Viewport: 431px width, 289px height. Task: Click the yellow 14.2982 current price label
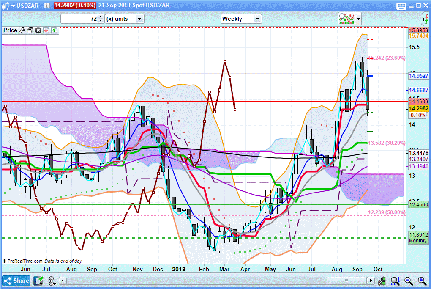[418, 108]
